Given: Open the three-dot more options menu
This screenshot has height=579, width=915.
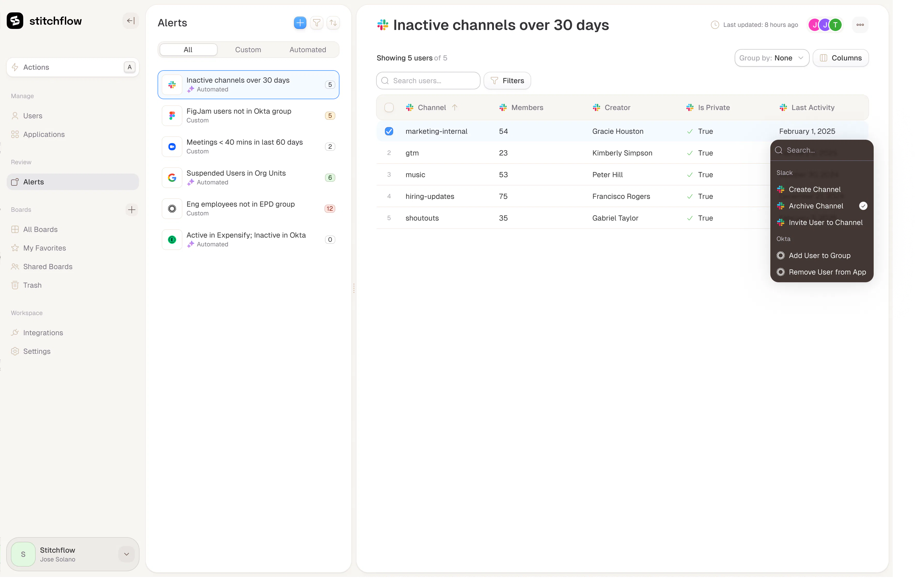Looking at the screenshot, I should click(860, 25).
